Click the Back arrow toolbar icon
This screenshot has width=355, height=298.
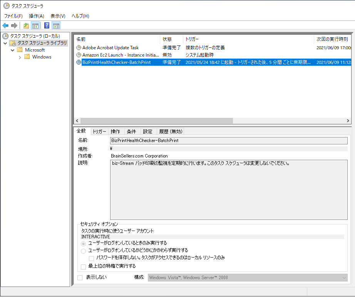tap(5, 26)
